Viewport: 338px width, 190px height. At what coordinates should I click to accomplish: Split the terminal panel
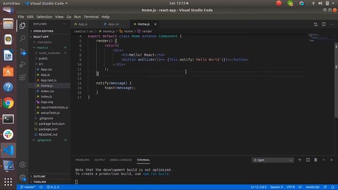point(308,160)
